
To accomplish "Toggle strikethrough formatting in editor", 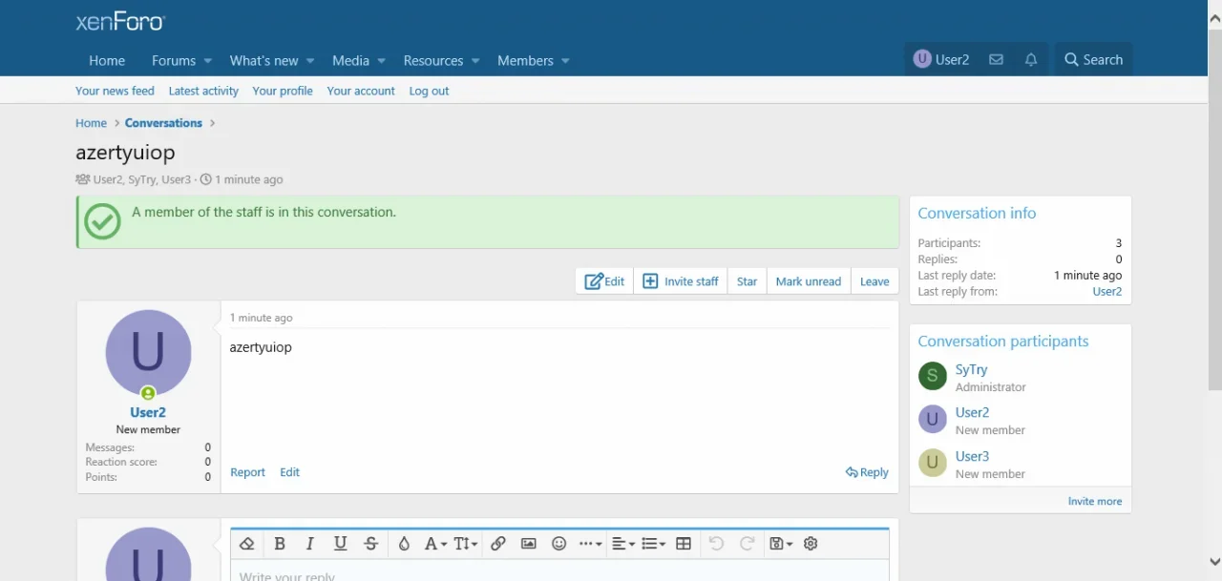I will [371, 544].
